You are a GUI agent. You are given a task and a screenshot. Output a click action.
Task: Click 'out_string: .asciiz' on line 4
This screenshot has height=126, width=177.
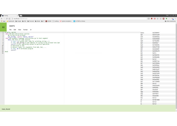[15, 37]
